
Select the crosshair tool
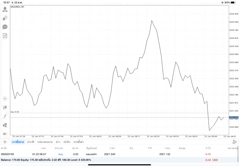pos(5,99)
